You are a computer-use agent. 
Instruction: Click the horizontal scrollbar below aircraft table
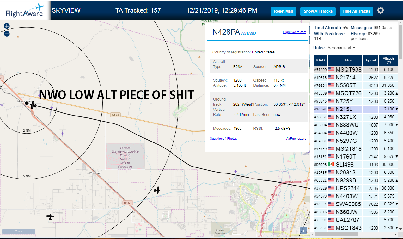click(x=337, y=234)
